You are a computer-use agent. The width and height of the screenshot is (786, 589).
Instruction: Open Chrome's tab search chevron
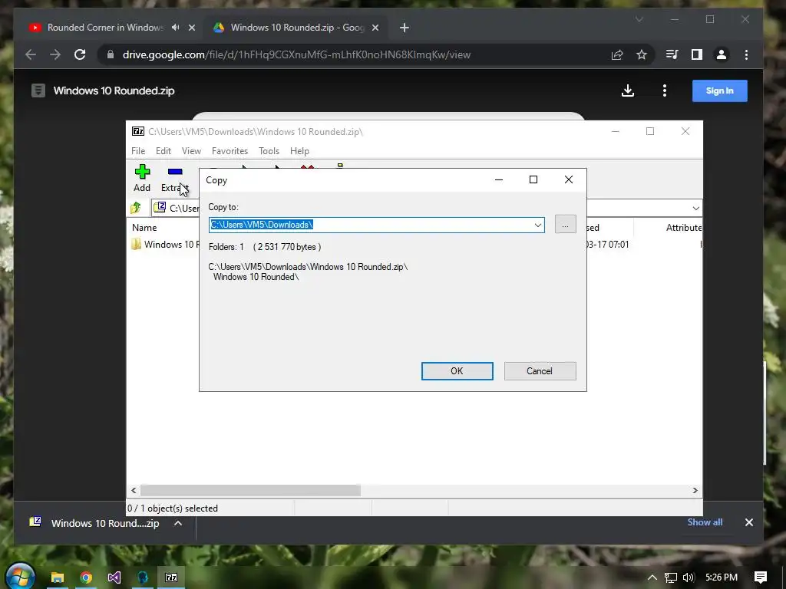tap(639, 19)
